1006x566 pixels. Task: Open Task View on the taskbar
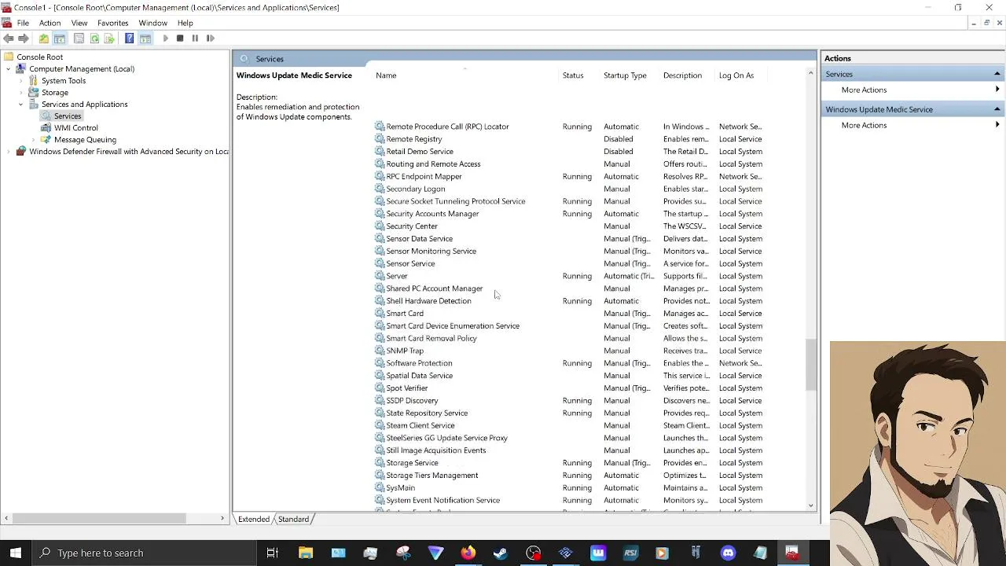[273, 553]
